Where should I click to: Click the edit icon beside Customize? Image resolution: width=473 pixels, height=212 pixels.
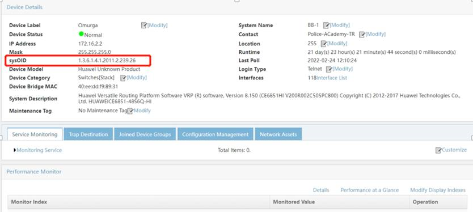[438, 150]
